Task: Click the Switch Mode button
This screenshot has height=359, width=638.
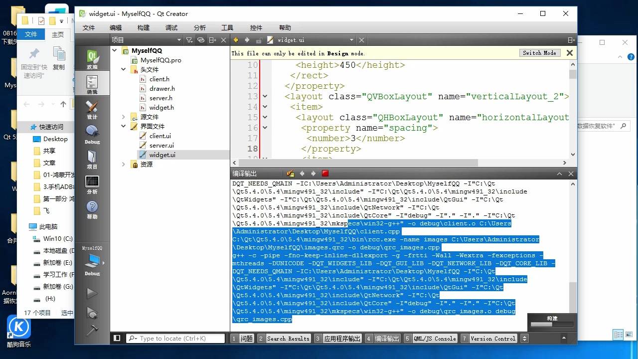Action: 539,53
